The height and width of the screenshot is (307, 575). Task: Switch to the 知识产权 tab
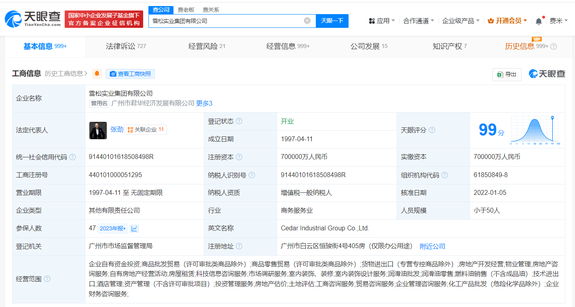450,46
